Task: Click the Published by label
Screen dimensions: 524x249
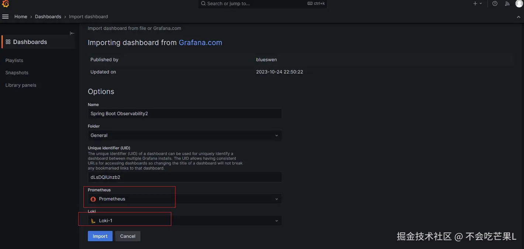Action: [104, 60]
